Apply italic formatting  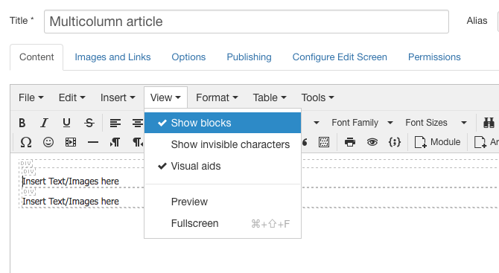point(44,123)
